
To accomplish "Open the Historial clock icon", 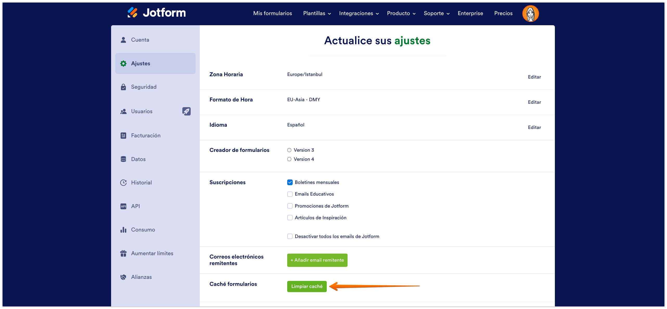I will pos(123,183).
